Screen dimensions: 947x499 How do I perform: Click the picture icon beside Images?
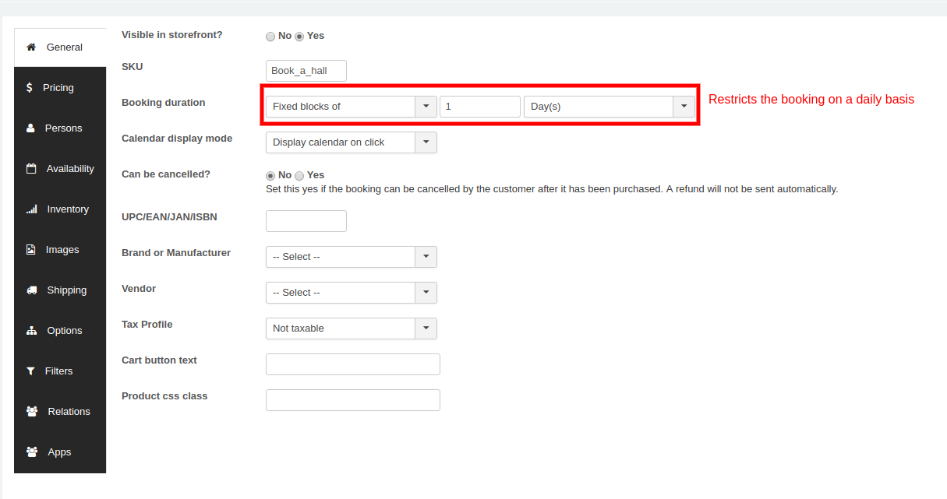(31, 250)
